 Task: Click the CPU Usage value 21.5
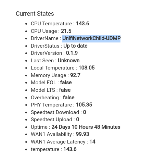tap(66, 31)
